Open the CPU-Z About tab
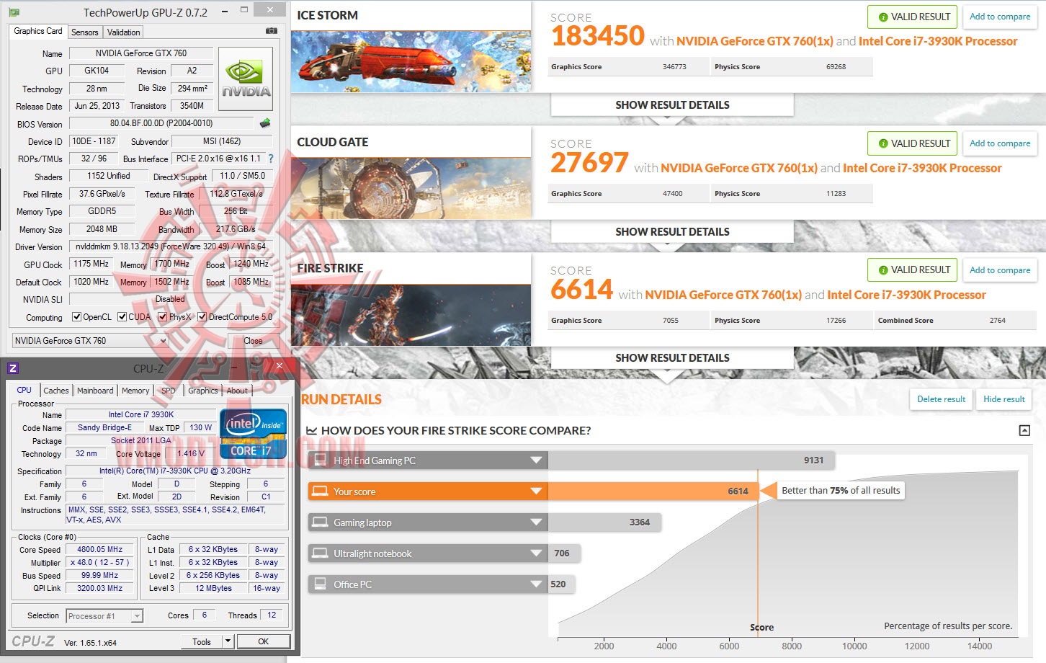The image size is (1046, 663). pos(237,391)
